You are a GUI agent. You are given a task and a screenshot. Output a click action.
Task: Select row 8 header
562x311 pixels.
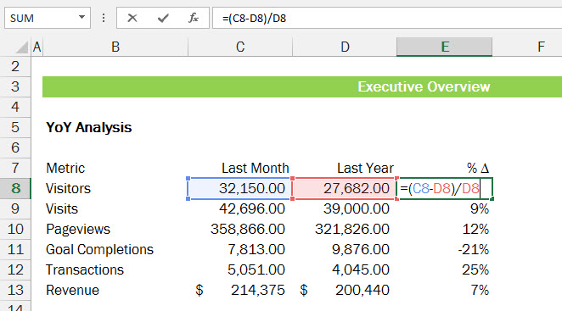click(x=15, y=188)
